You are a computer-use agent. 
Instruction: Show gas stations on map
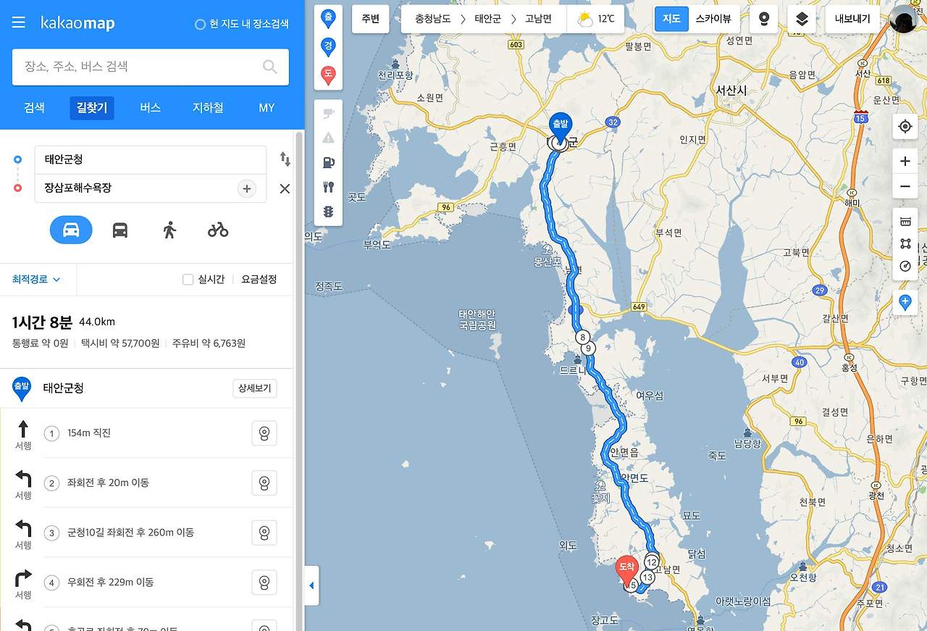(x=328, y=162)
